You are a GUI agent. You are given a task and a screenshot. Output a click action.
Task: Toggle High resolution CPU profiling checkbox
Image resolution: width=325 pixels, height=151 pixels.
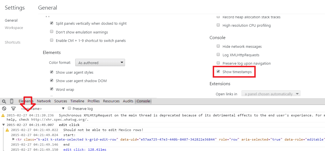(x=218, y=25)
